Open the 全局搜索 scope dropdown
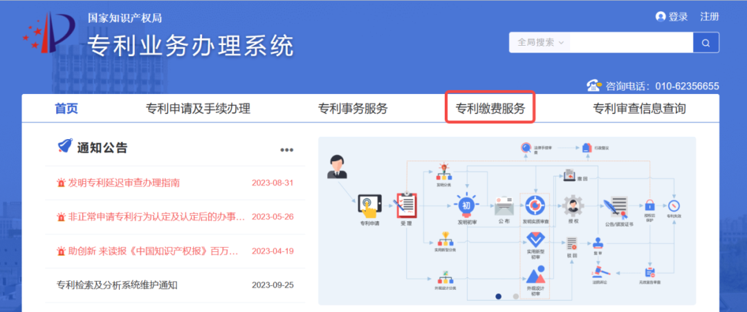747x312 pixels. click(541, 42)
